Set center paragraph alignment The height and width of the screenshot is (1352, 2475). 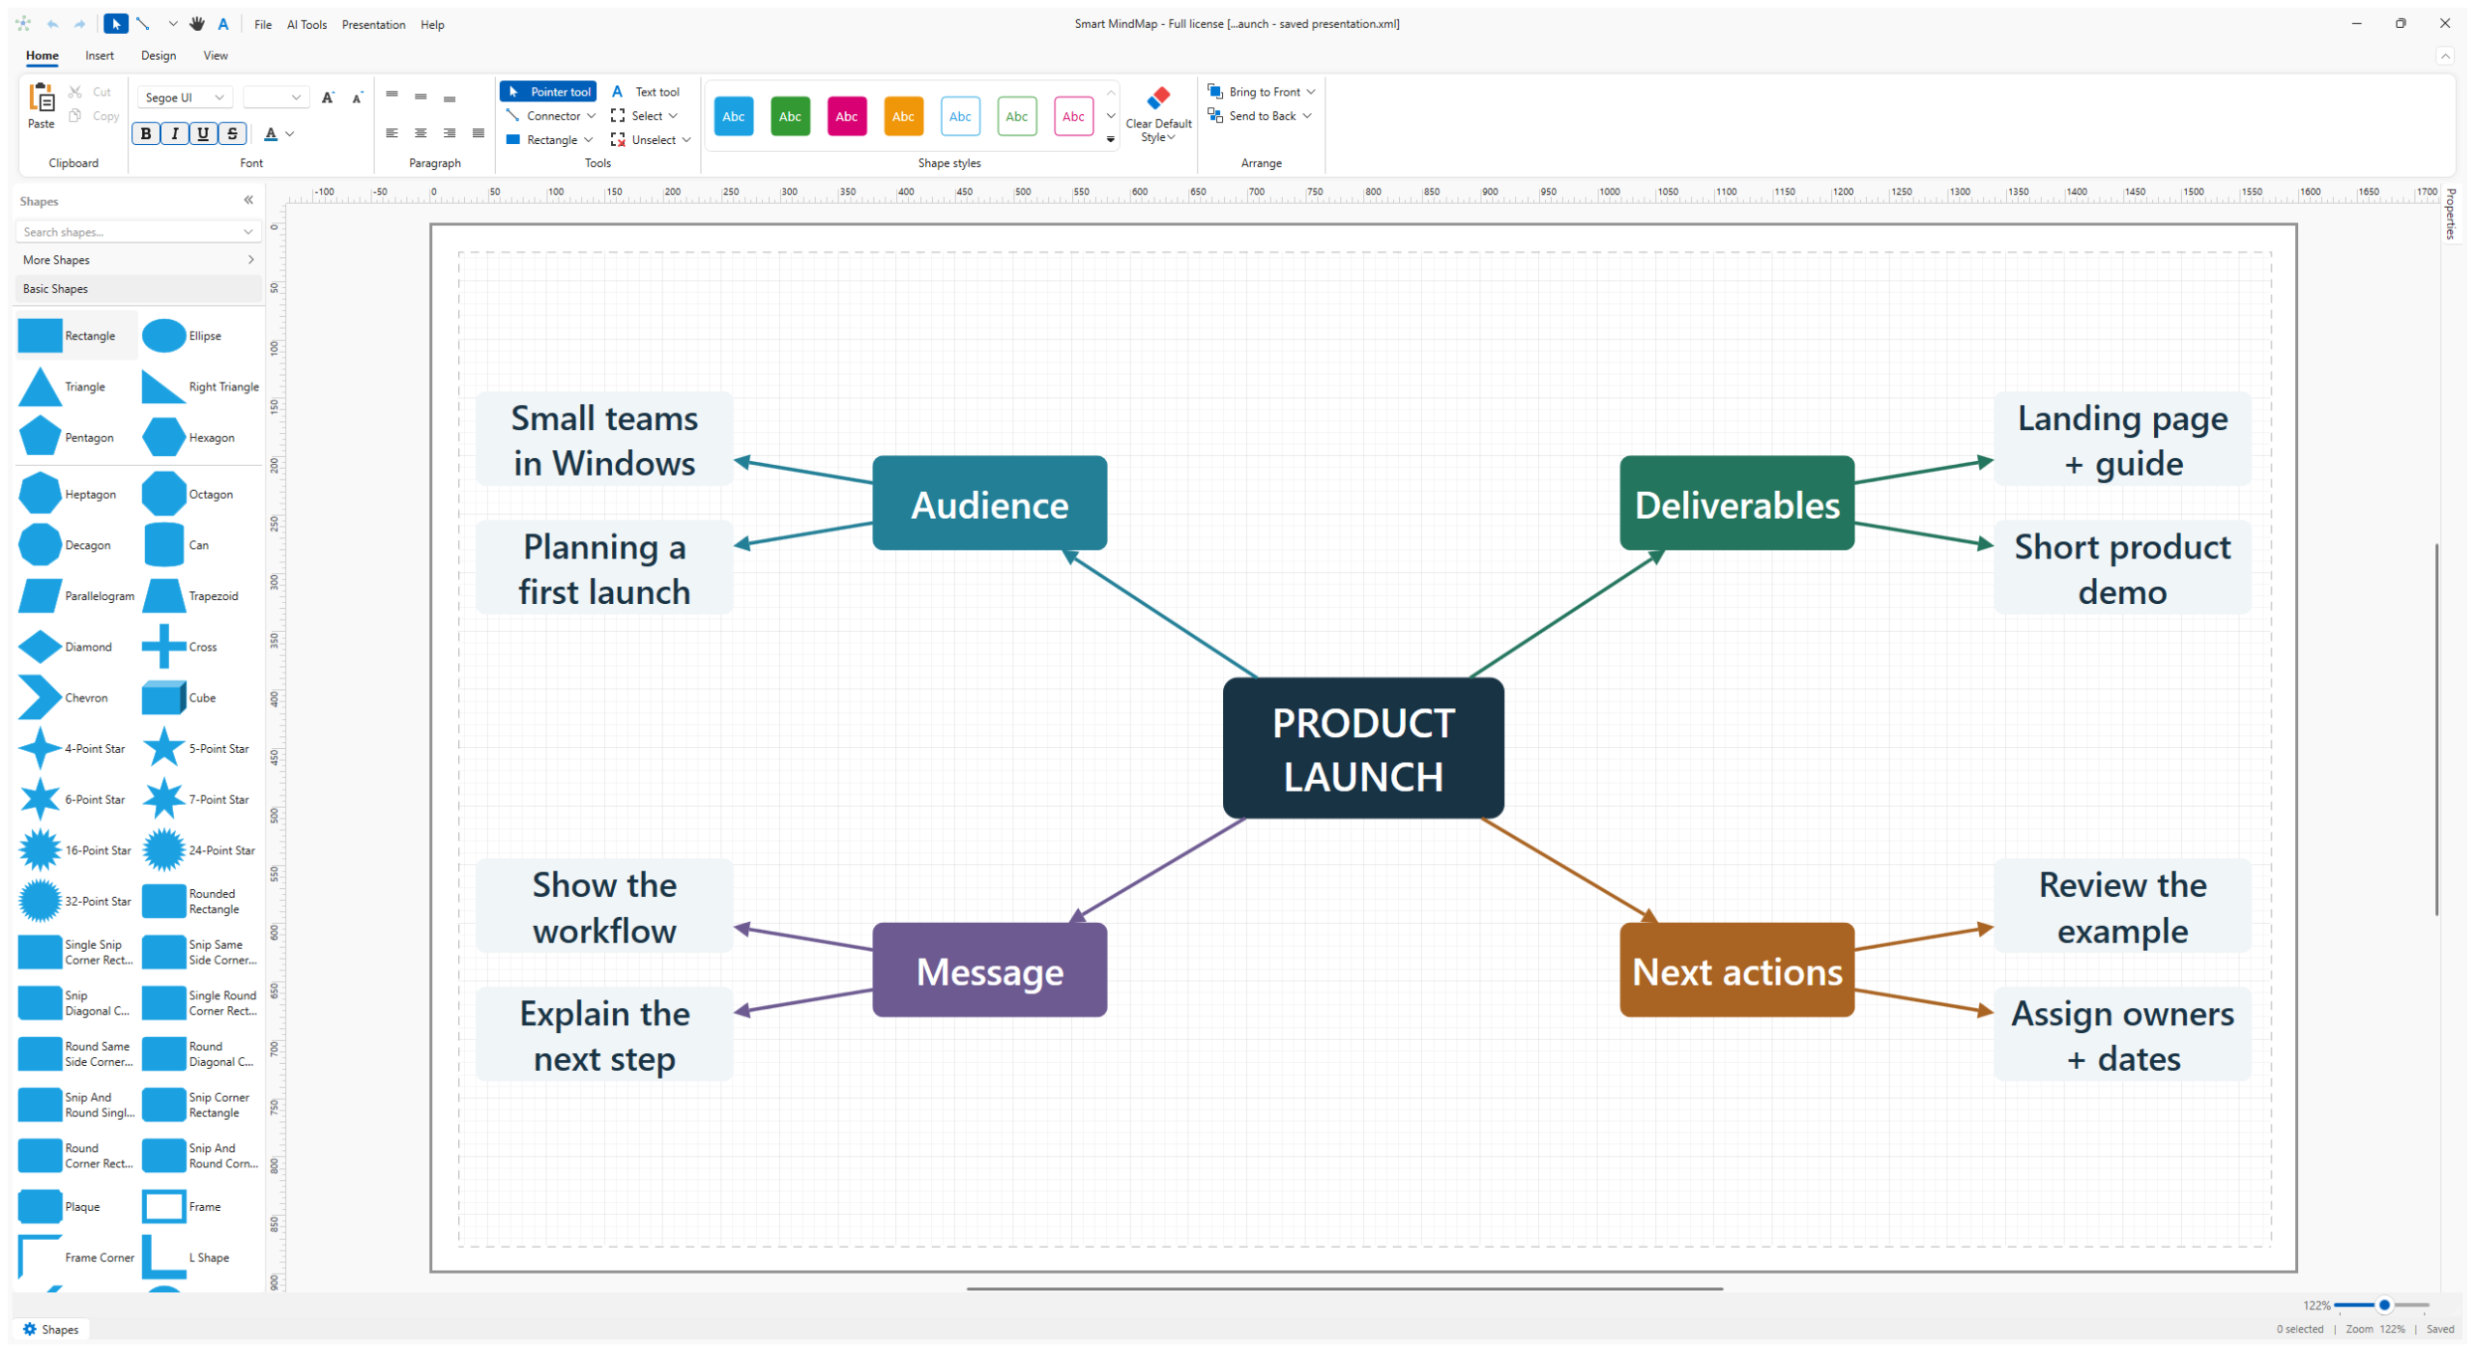[421, 134]
